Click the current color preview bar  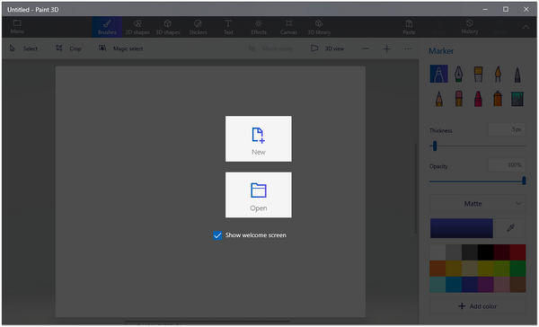(462, 228)
